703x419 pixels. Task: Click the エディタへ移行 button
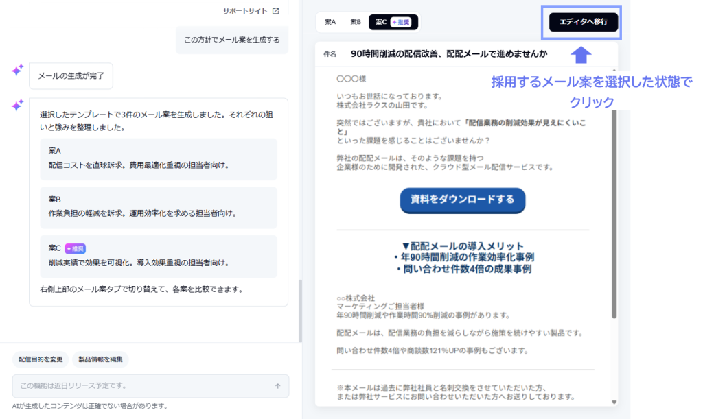pyautogui.click(x=584, y=22)
